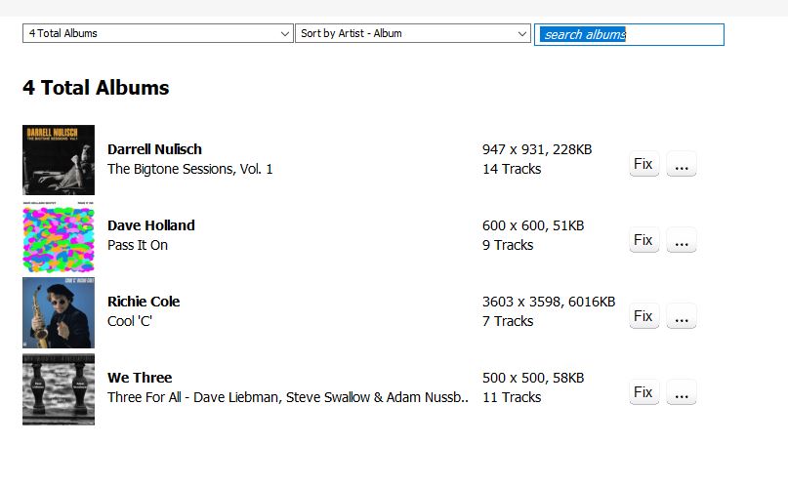Select the Richie Cole Cool 'C' cover art

[59, 312]
